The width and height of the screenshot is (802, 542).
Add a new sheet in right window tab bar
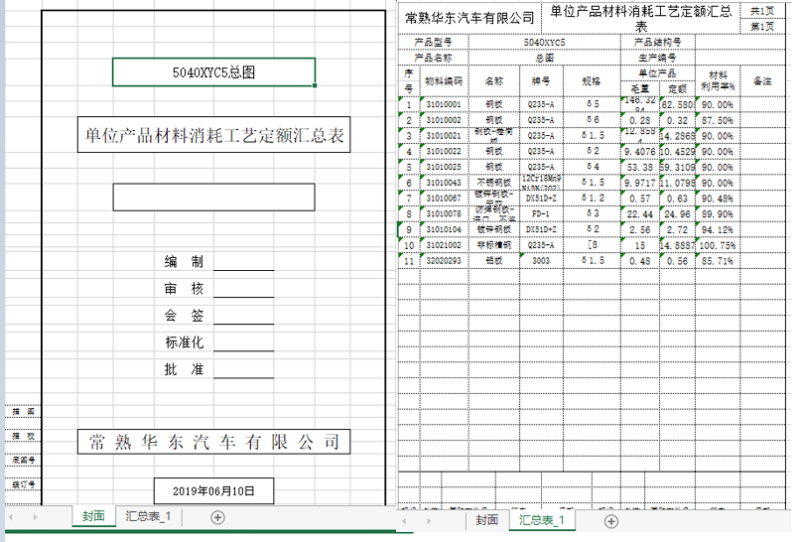coord(610,521)
